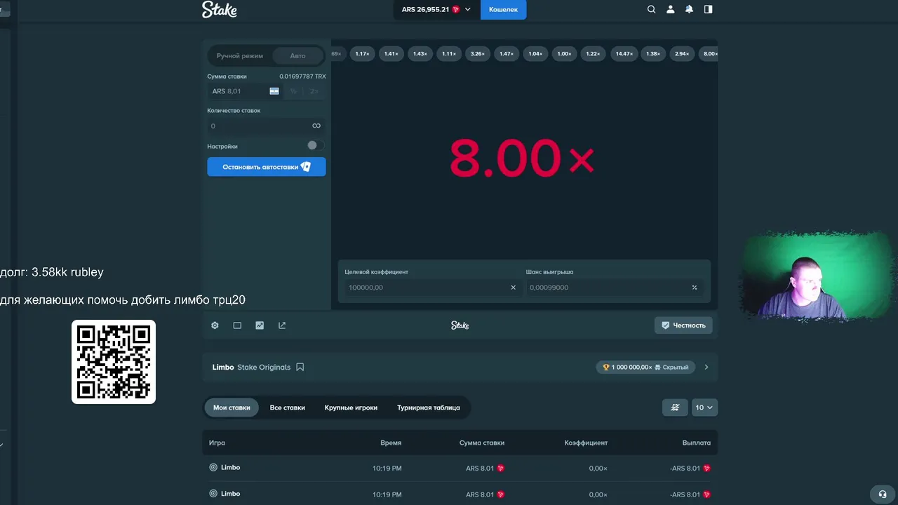
Task: Click the 0.01697787 TRX amount text
Action: pos(302,76)
